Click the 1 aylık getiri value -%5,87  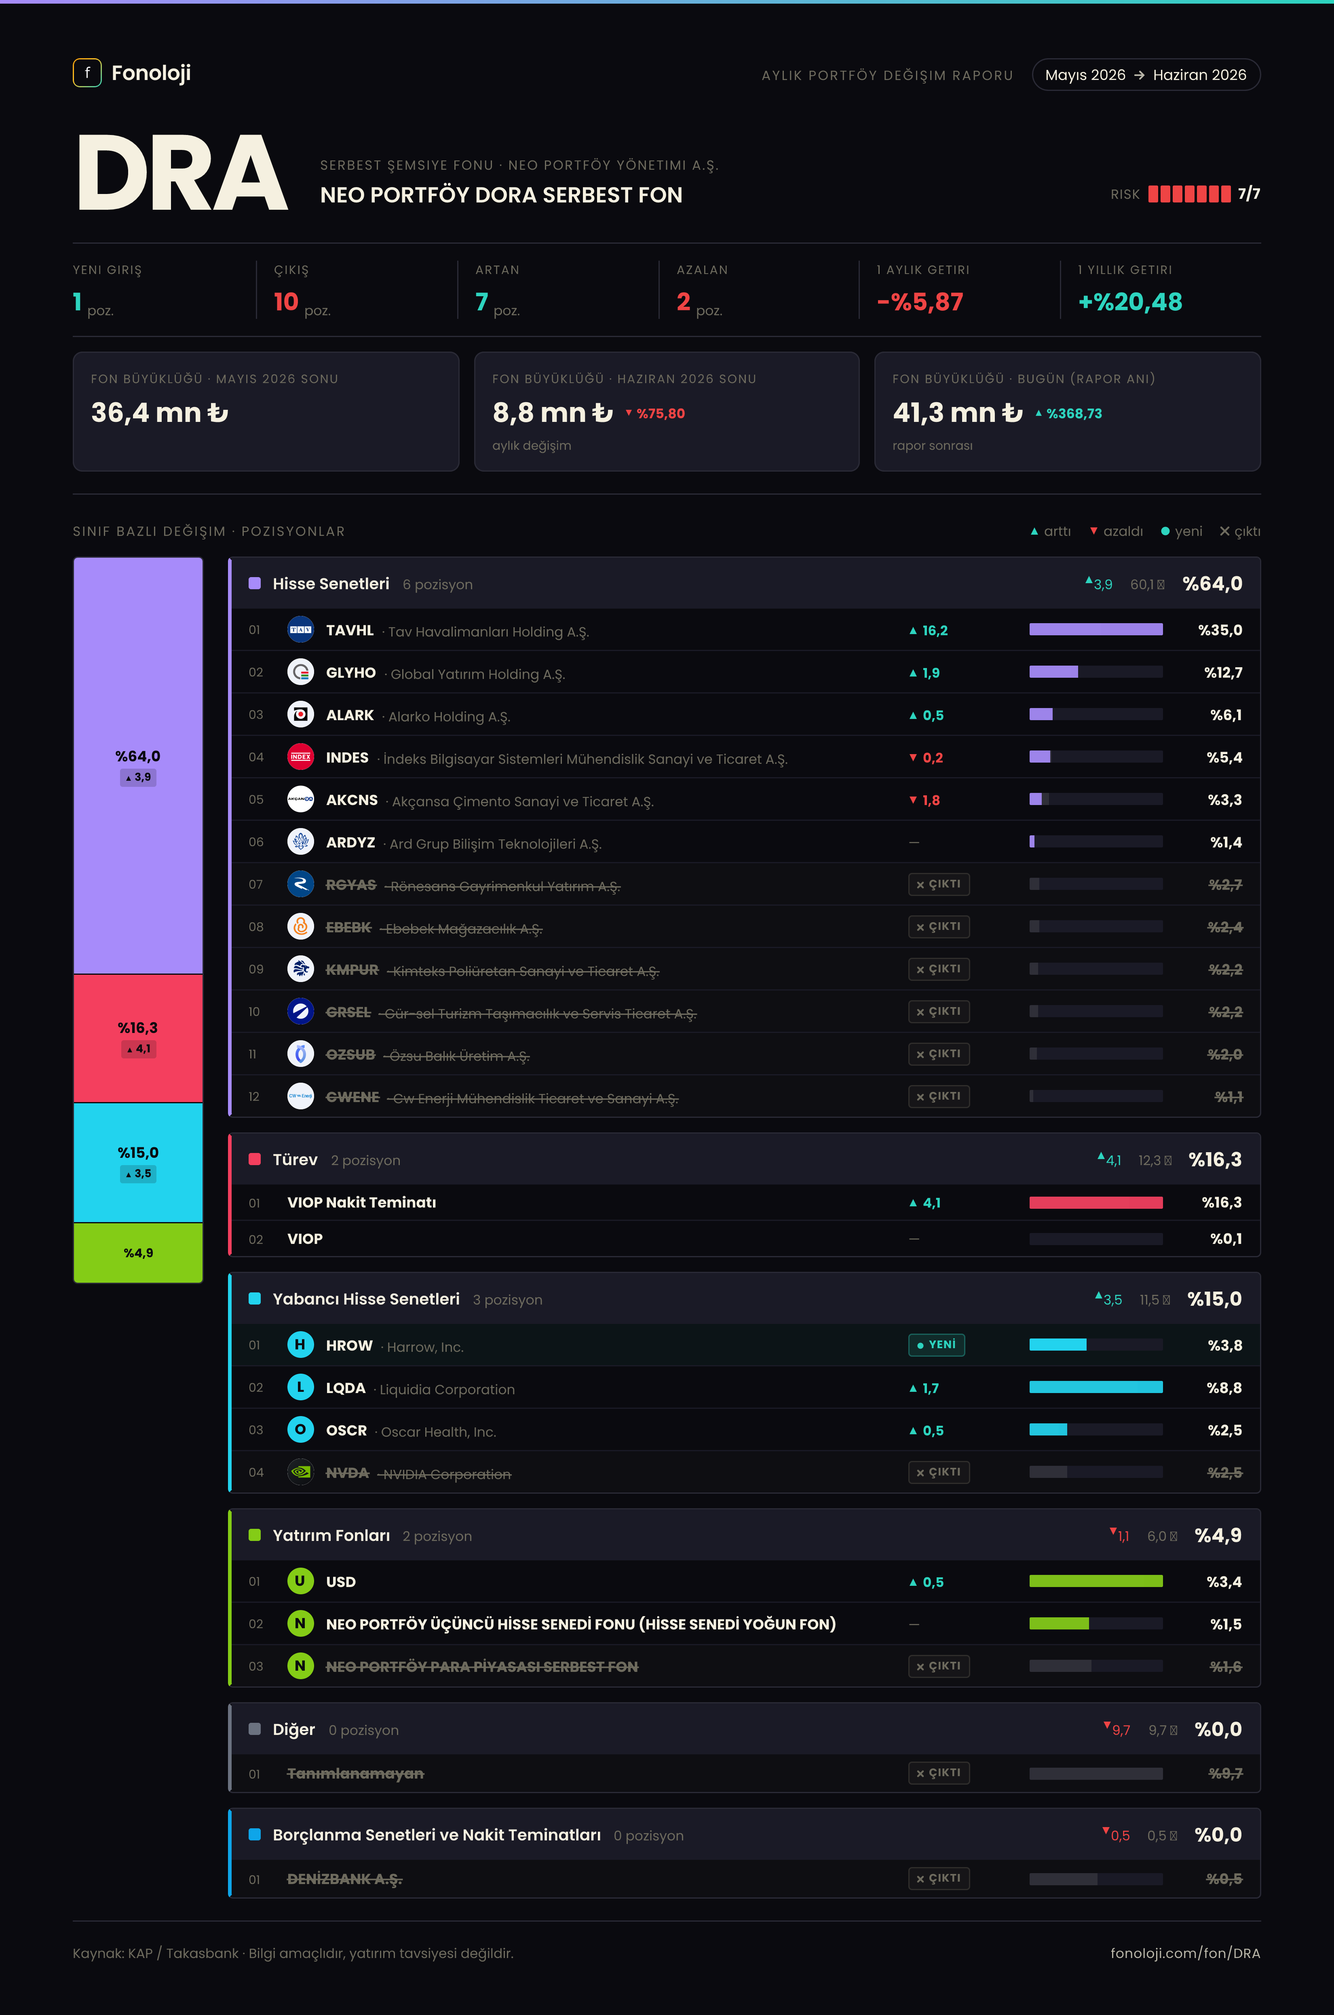pos(920,302)
